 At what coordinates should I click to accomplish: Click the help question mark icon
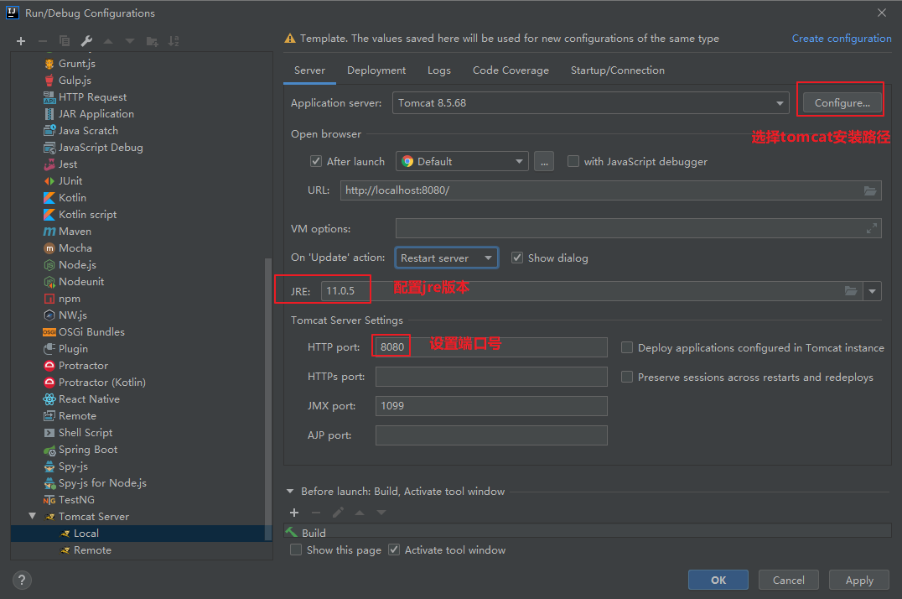[x=23, y=580]
